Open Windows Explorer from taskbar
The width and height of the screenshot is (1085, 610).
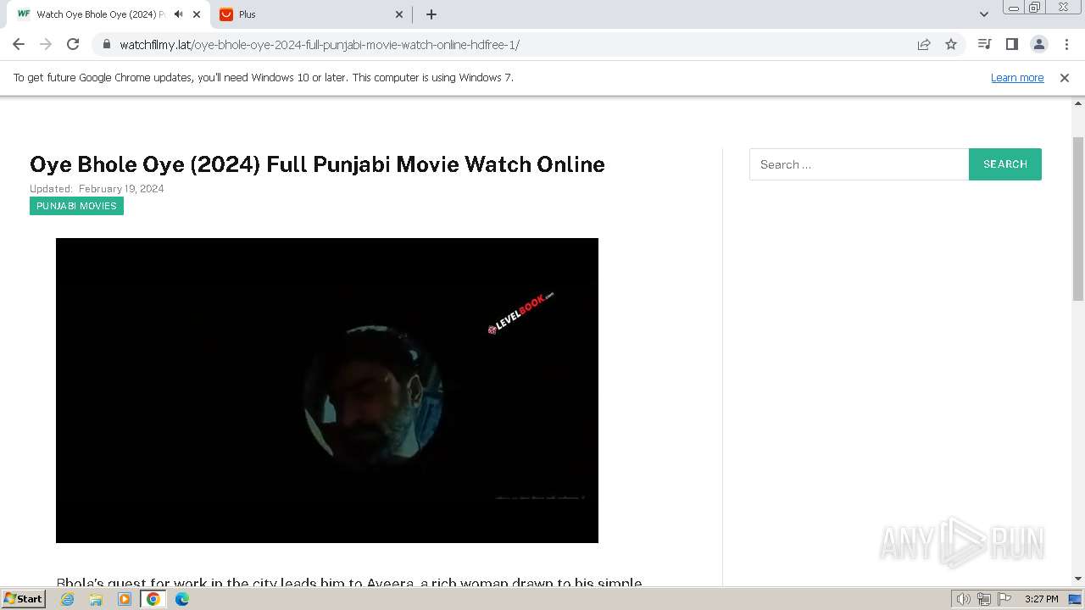(96, 599)
